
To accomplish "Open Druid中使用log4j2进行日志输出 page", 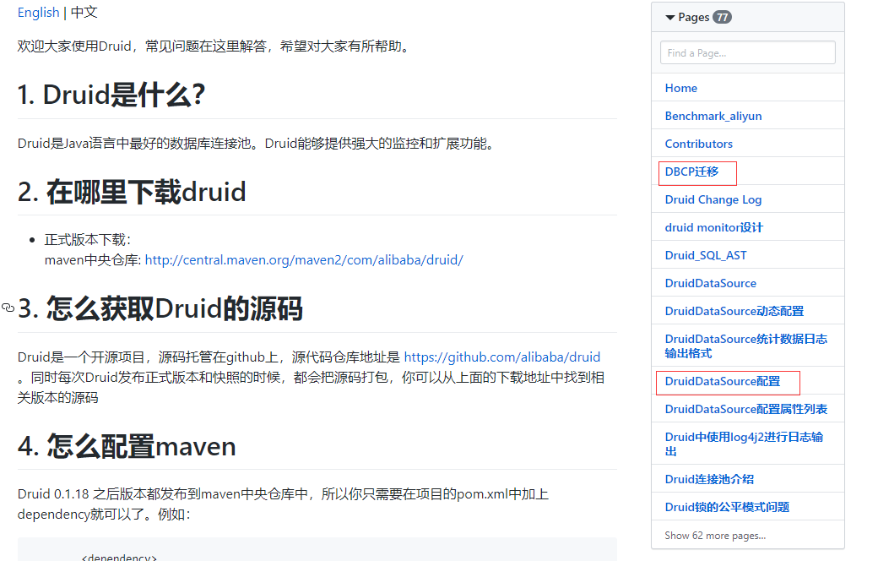I will coord(744,444).
